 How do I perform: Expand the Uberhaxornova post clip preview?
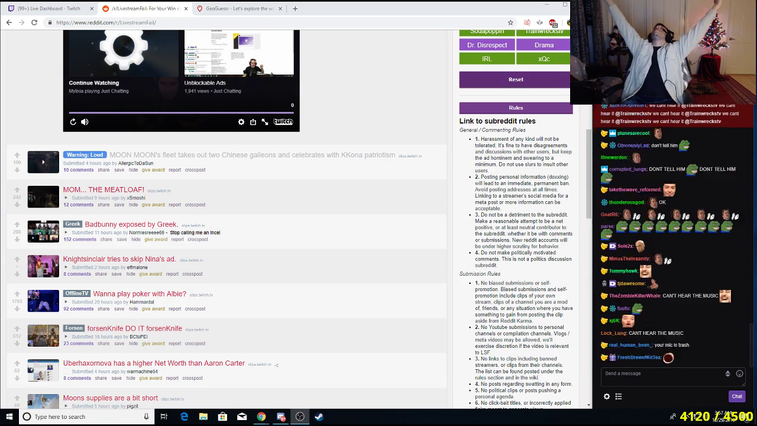pos(66,372)
